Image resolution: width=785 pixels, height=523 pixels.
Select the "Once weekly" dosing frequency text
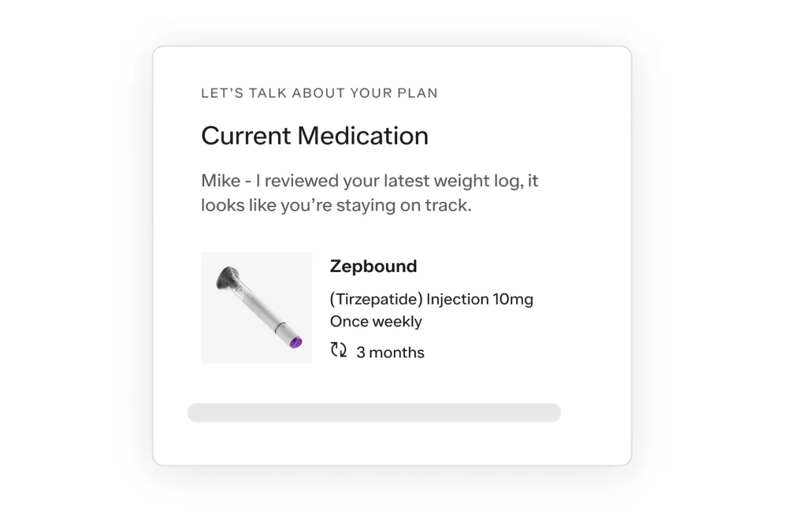375,322
